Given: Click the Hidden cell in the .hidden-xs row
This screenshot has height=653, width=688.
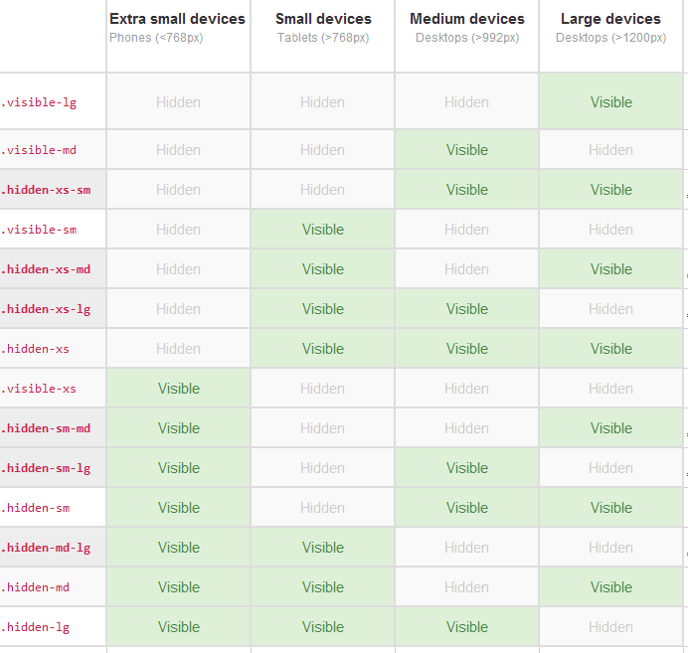Looking at the screenshot, I should tap(178, 349).
